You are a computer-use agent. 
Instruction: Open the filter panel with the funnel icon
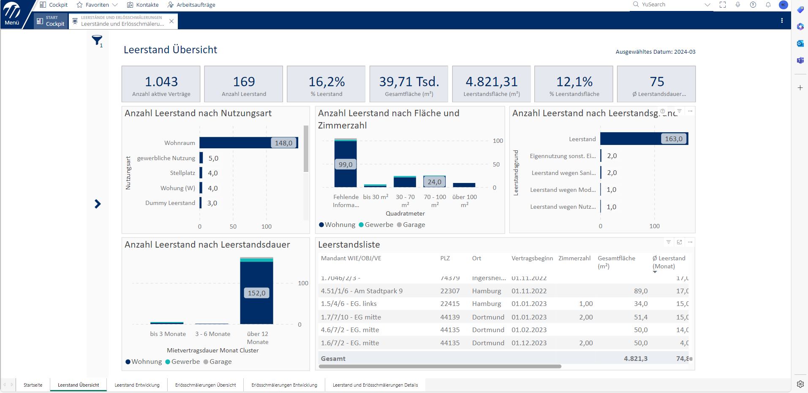click(x=97, y=40)
